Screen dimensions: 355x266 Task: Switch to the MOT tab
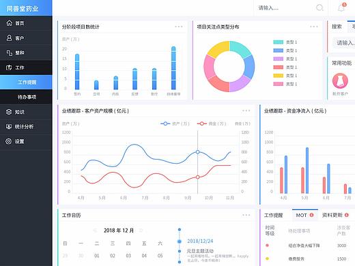(305, 215)
